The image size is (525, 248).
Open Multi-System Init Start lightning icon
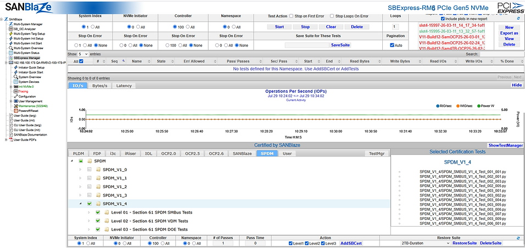click(11, 43)
